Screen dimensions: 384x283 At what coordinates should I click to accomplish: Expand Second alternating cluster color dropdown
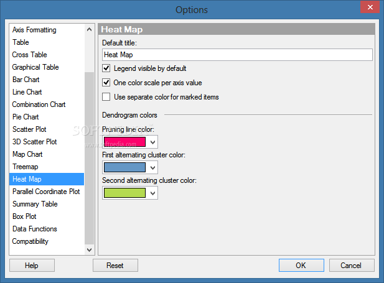(x=152, y=193)
